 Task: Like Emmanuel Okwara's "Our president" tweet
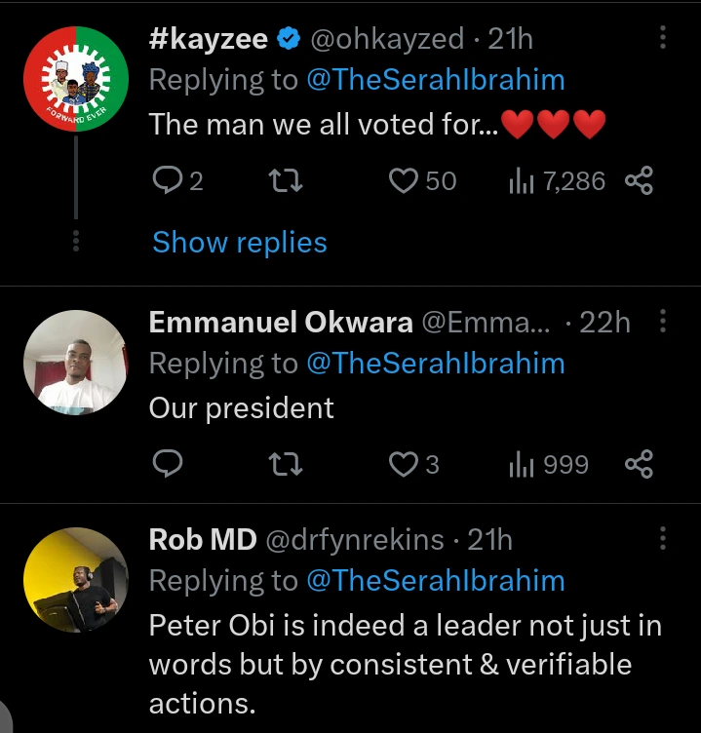point(403,464)
